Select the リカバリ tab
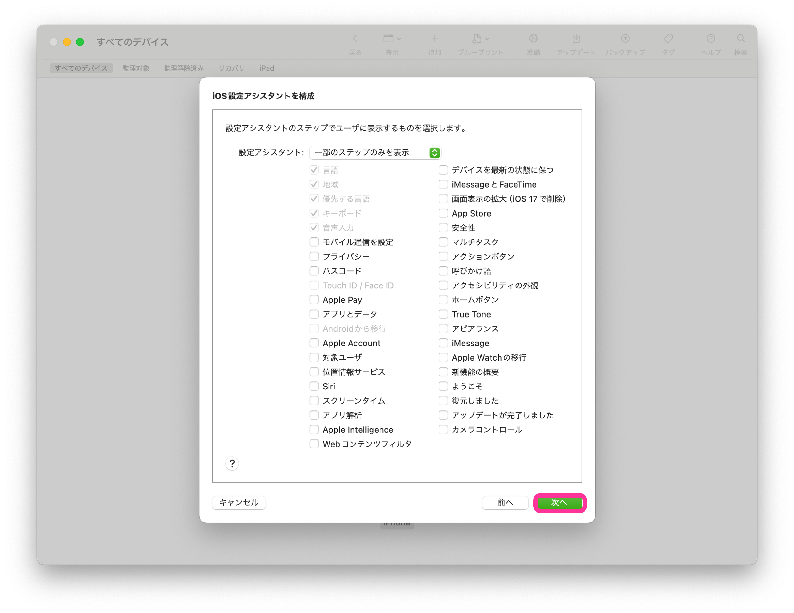Image resolution: width=794 pixels, height=613 pixels. 231,68
